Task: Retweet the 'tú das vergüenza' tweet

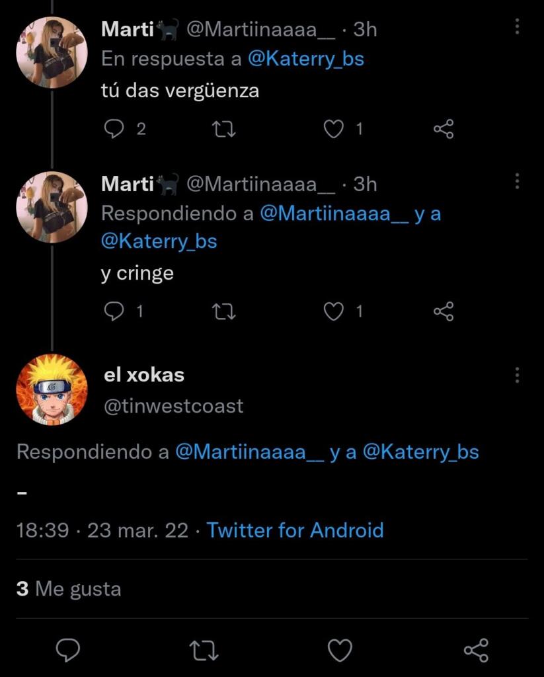Action: point(225,129)
